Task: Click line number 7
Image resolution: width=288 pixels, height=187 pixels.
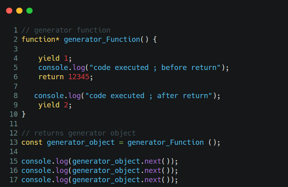Action: click(x=16, y=86)
